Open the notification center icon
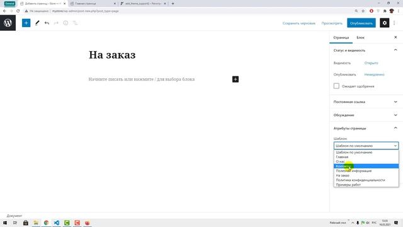 [x=396, y=223]
